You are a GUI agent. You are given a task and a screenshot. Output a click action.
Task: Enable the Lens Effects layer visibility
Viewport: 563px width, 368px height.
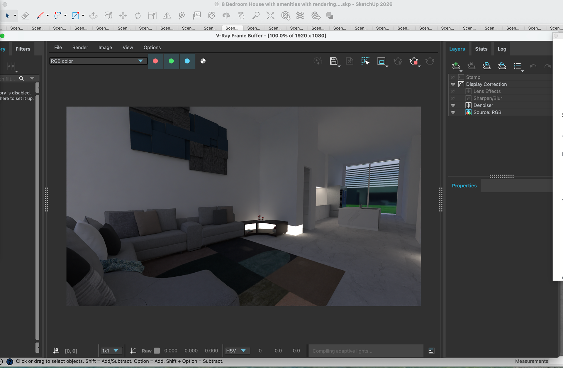(x=453, y=91)
